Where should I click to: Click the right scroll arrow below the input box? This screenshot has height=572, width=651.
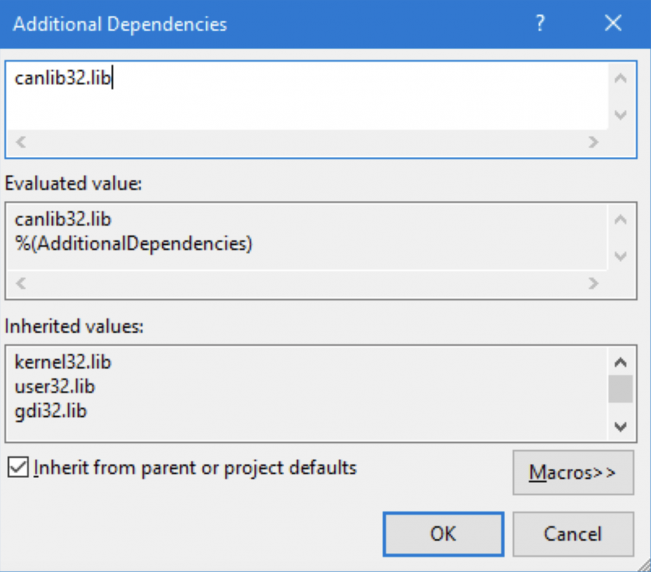593,142
